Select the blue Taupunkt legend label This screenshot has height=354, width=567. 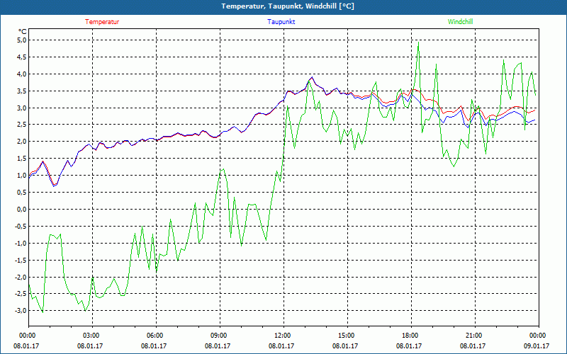coord(281,22)
